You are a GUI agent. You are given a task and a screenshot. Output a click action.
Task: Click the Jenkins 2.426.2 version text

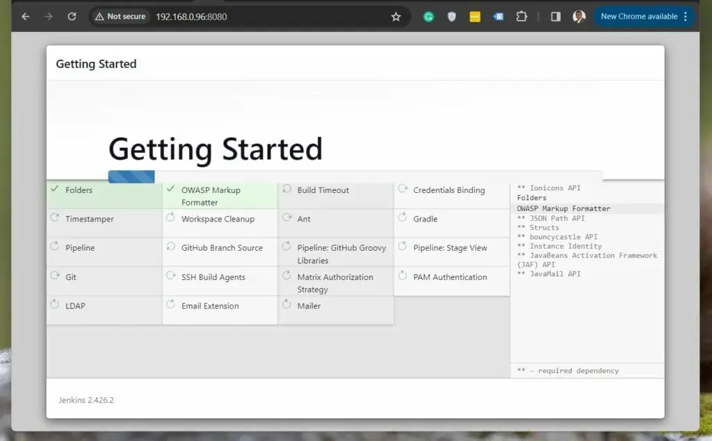86,400
